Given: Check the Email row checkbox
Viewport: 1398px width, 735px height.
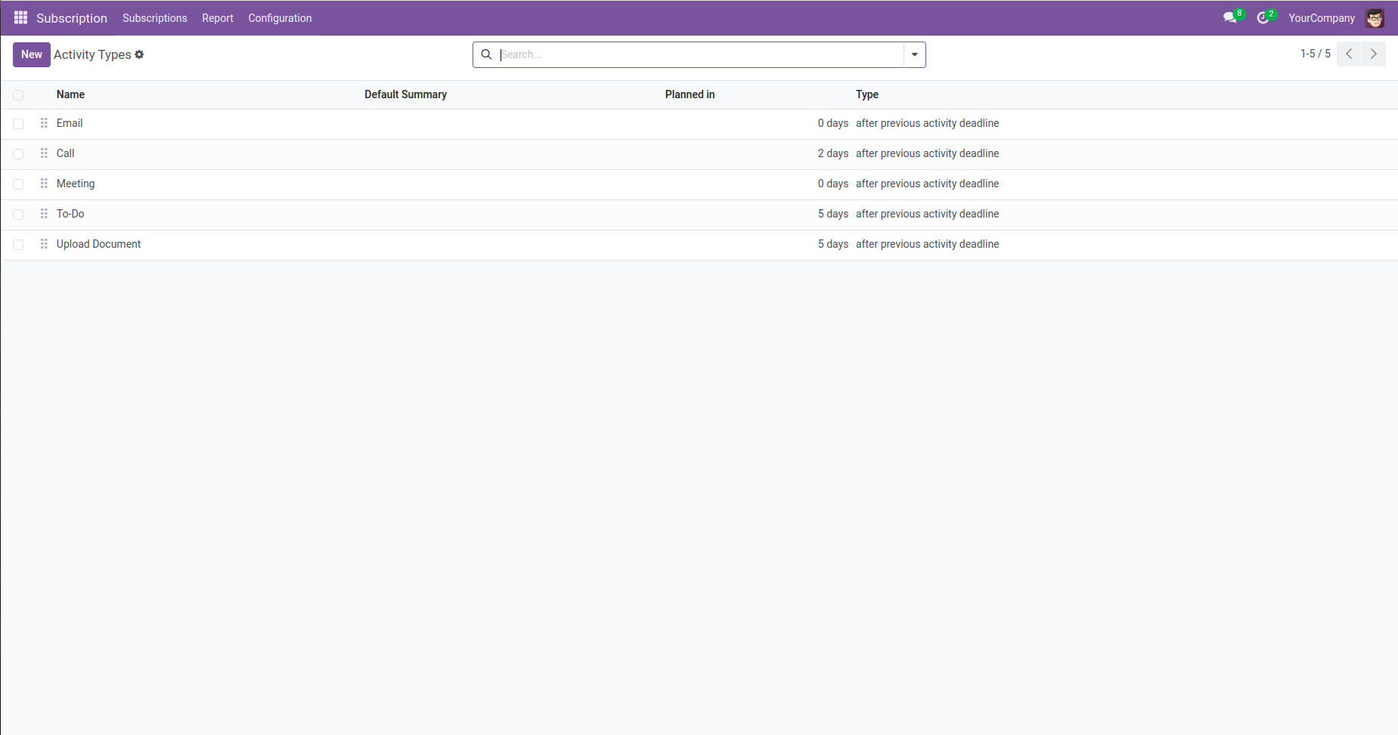Looking at the screenshot, I should pyautogui.click(x=18, y=124).
